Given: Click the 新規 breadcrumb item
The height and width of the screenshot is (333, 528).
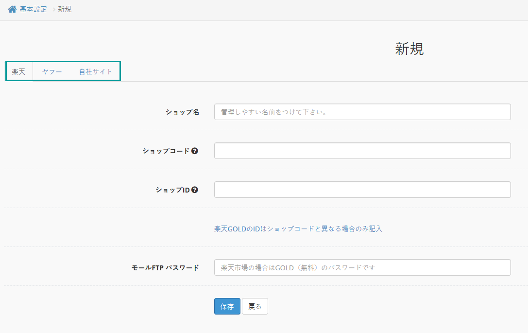Looking at the screenshot, I should tap(65, 9).
